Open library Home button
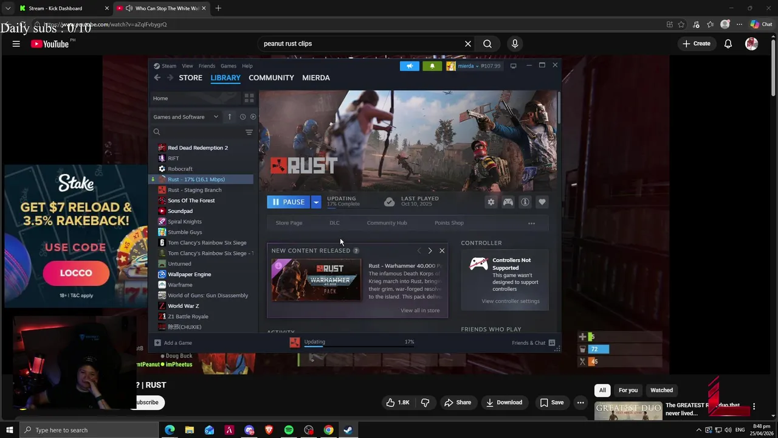Screen dimensions: 778x438 (196, 98)
